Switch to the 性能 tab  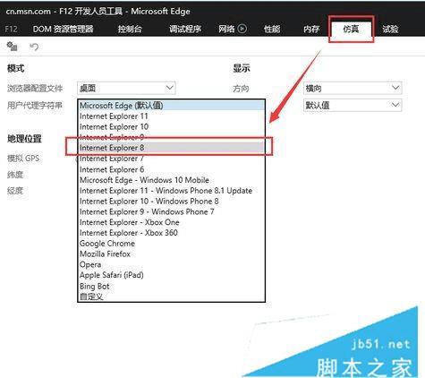[x=272, y=29]
